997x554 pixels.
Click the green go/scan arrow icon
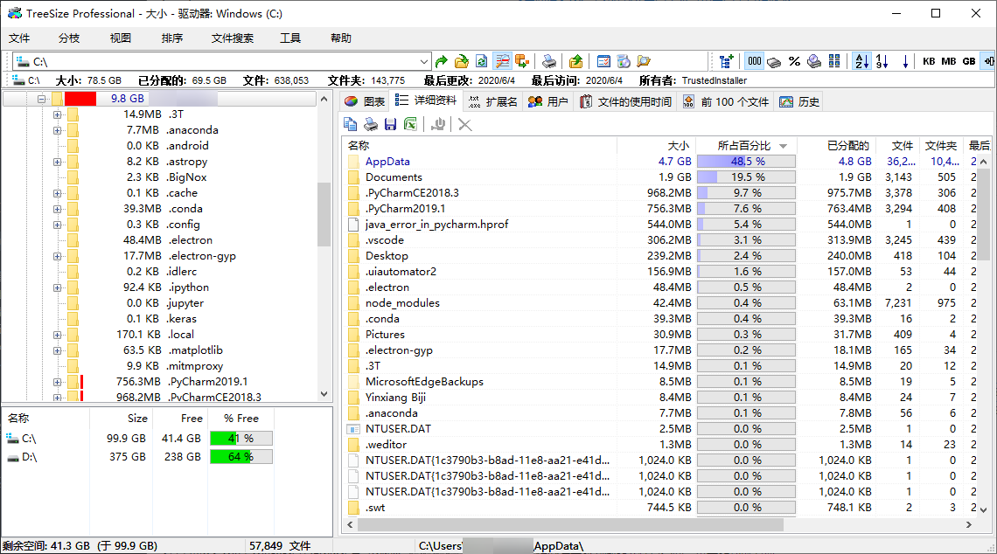pyautogui.click(x=442, y=62)
